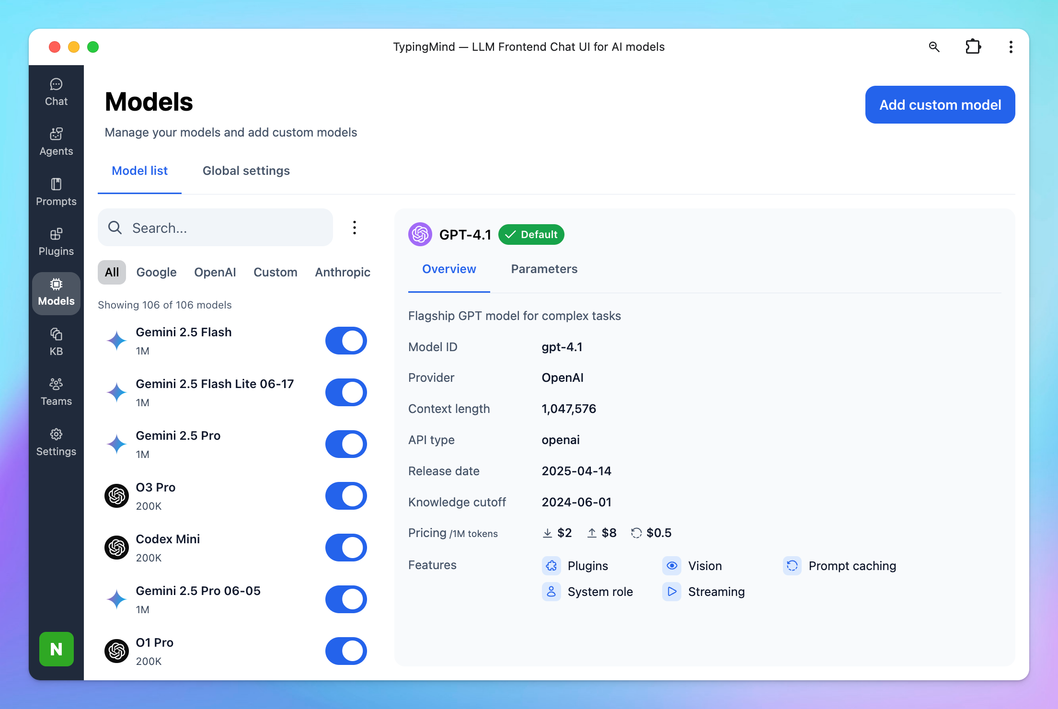This screenshot has height=709, width=1058.
Task: Switch to the Parameters tab
Action: tap(544, 269)
